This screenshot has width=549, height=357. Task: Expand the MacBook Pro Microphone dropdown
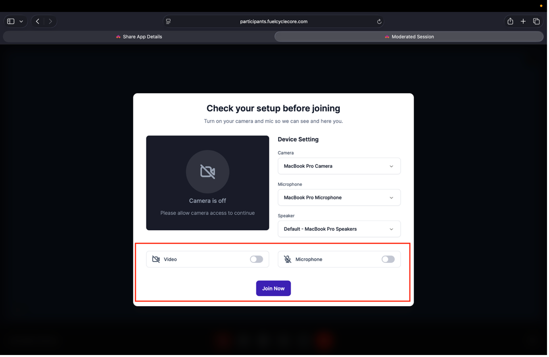coord(339,197)
